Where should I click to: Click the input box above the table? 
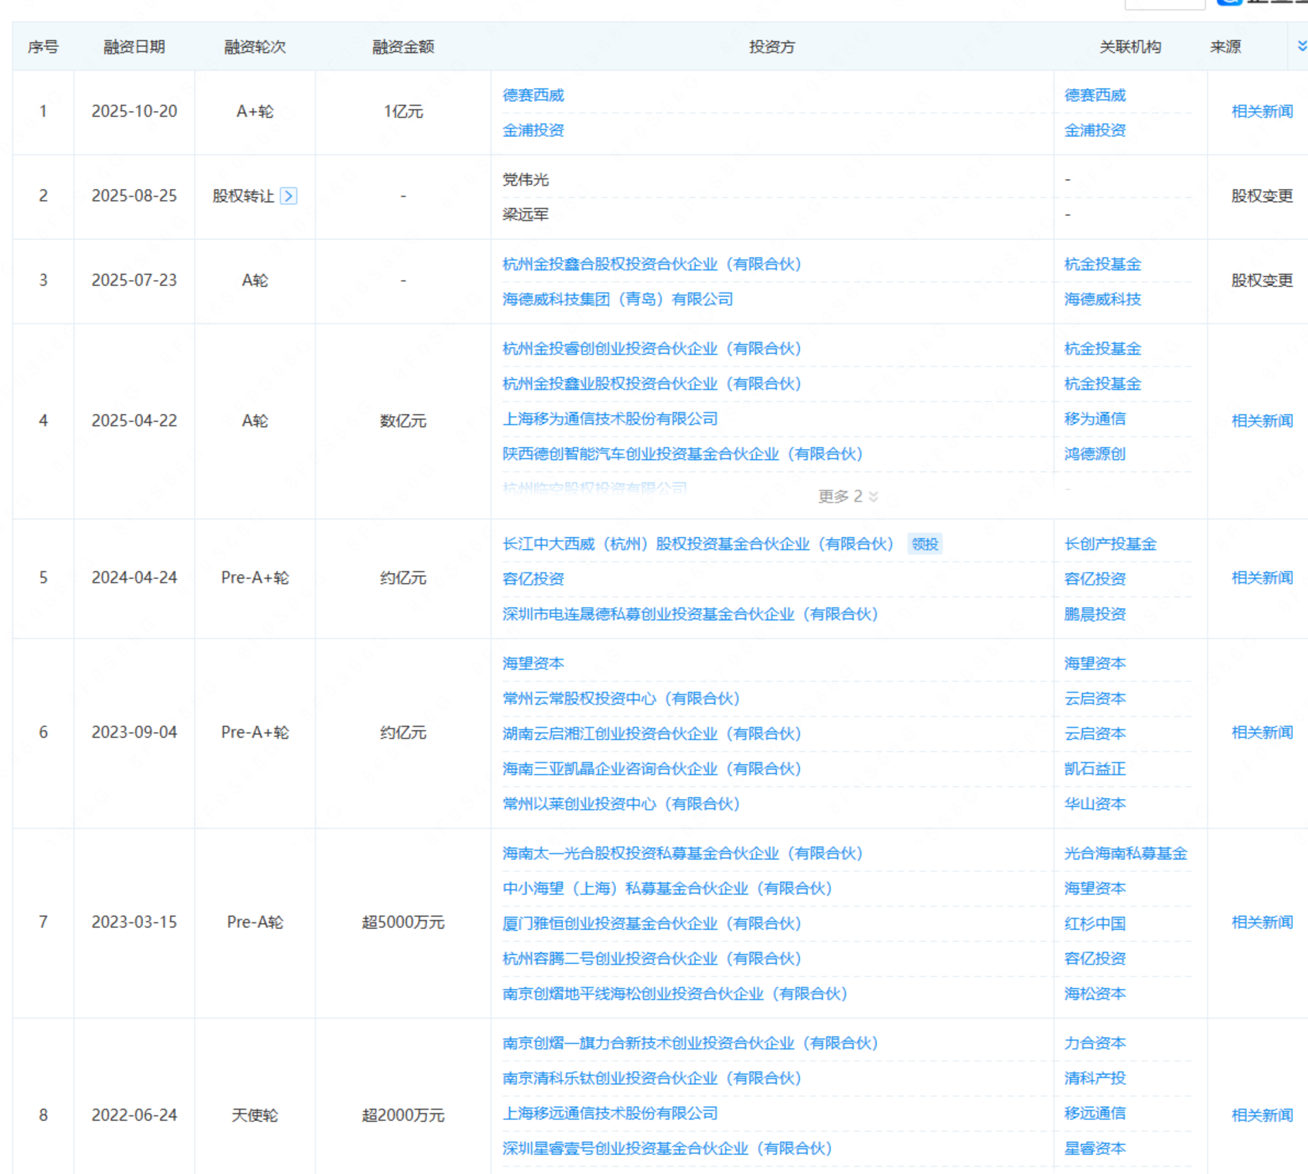pos(1164,4)
